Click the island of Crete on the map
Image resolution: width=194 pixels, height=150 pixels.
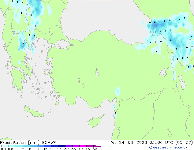click(34, 112)
